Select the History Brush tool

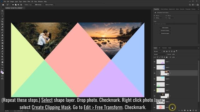[x=2, y=38]
